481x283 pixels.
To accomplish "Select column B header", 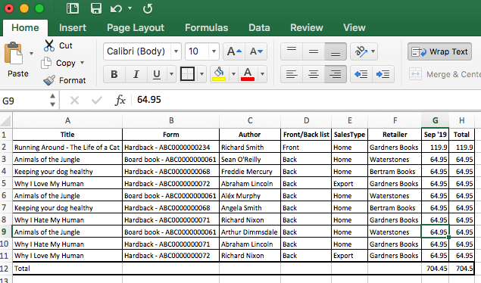I will click(171, 120).
